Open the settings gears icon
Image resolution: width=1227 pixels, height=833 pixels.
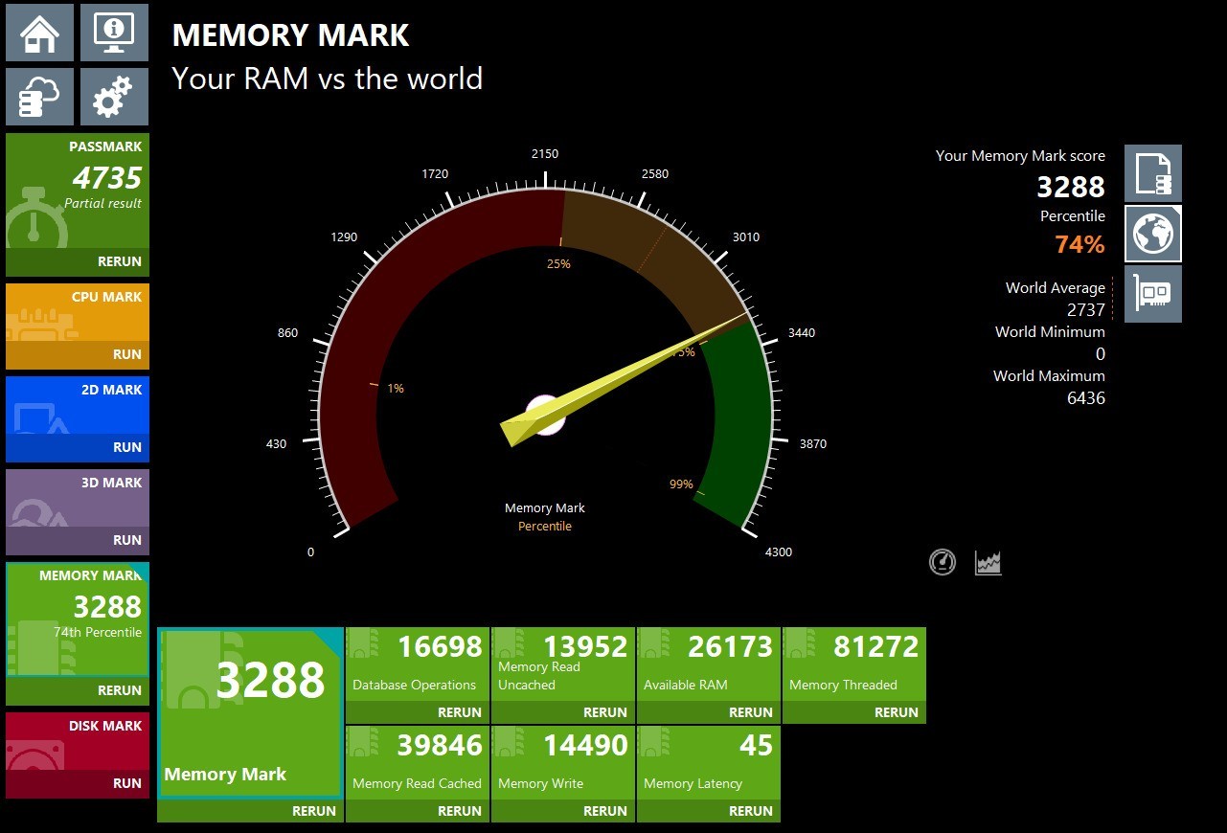[x=114, y=97]
